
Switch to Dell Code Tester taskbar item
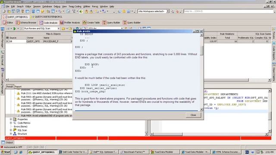coord(73,152)
